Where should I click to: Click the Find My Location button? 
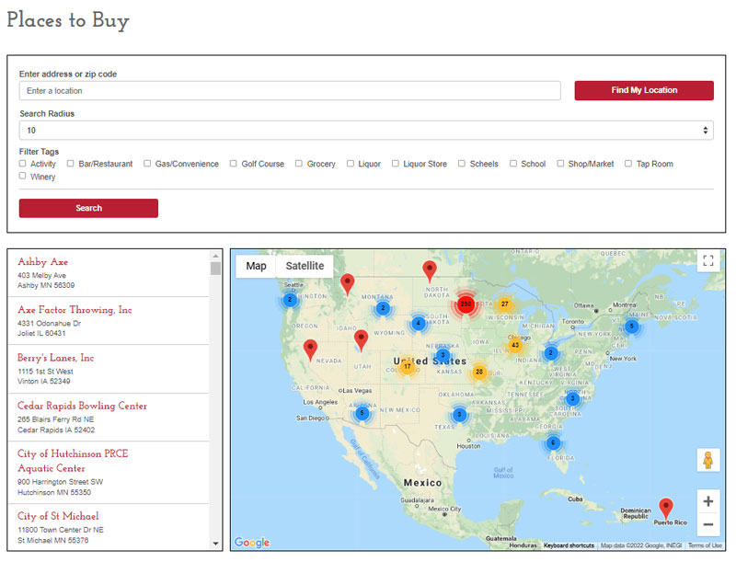(644, 90)
